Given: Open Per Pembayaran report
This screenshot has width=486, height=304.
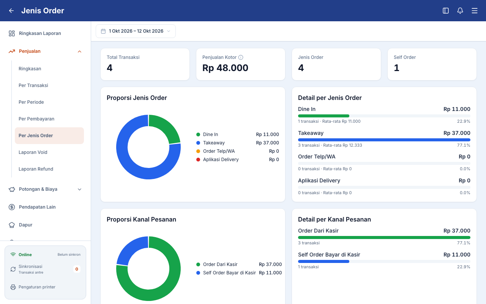Looking at the screenshot, I should coord(49,119).
